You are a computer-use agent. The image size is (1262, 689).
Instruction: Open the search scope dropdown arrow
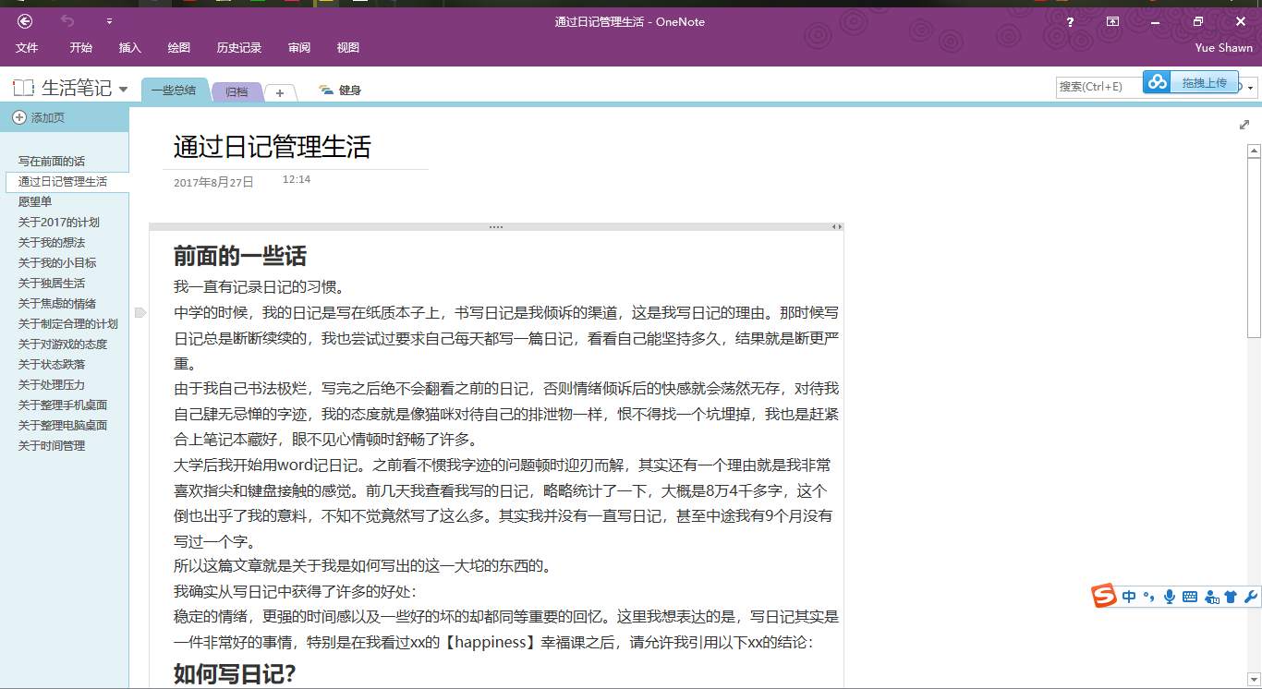pyautogui.click(x=1251, y=88)
